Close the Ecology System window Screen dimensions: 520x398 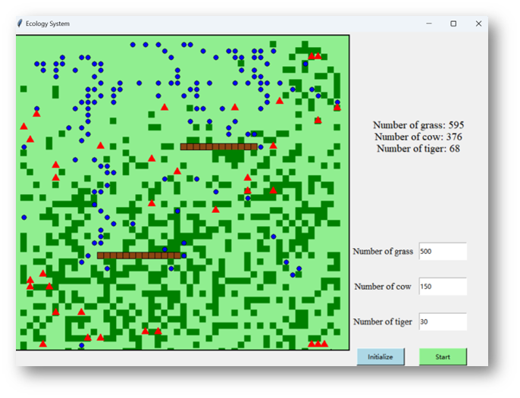coord(478,24)
